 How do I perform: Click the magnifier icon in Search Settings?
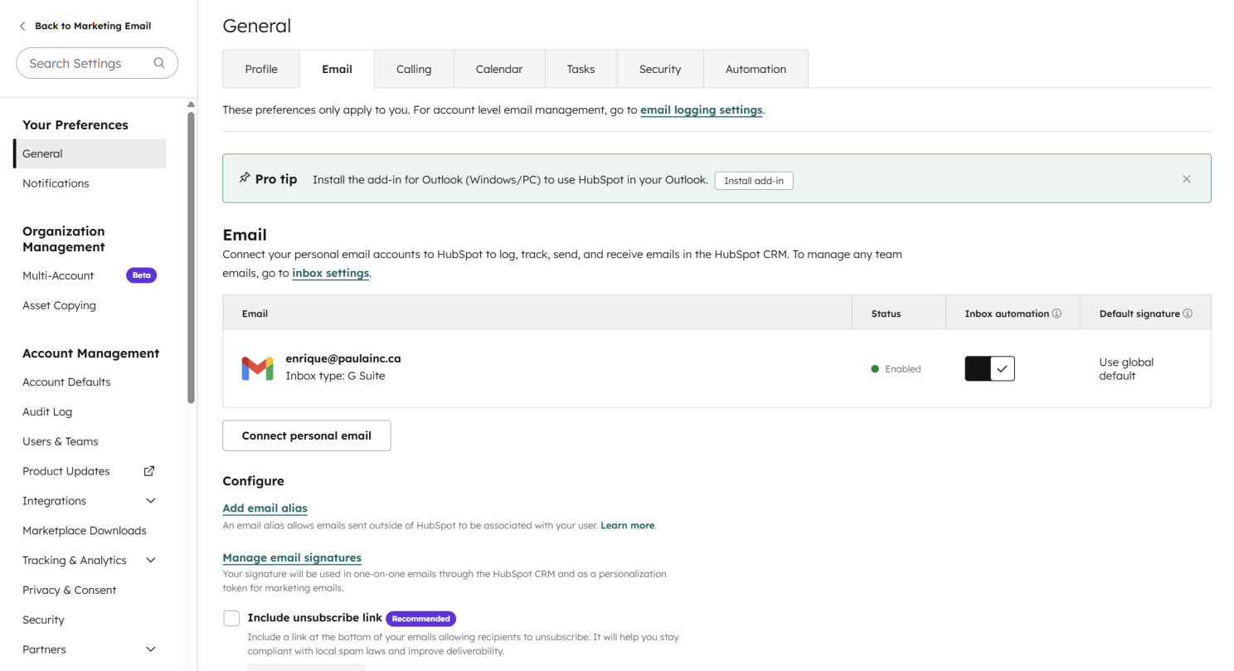(x=159, y=63)
